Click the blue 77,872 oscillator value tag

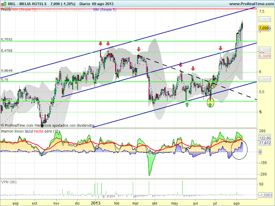265,143
